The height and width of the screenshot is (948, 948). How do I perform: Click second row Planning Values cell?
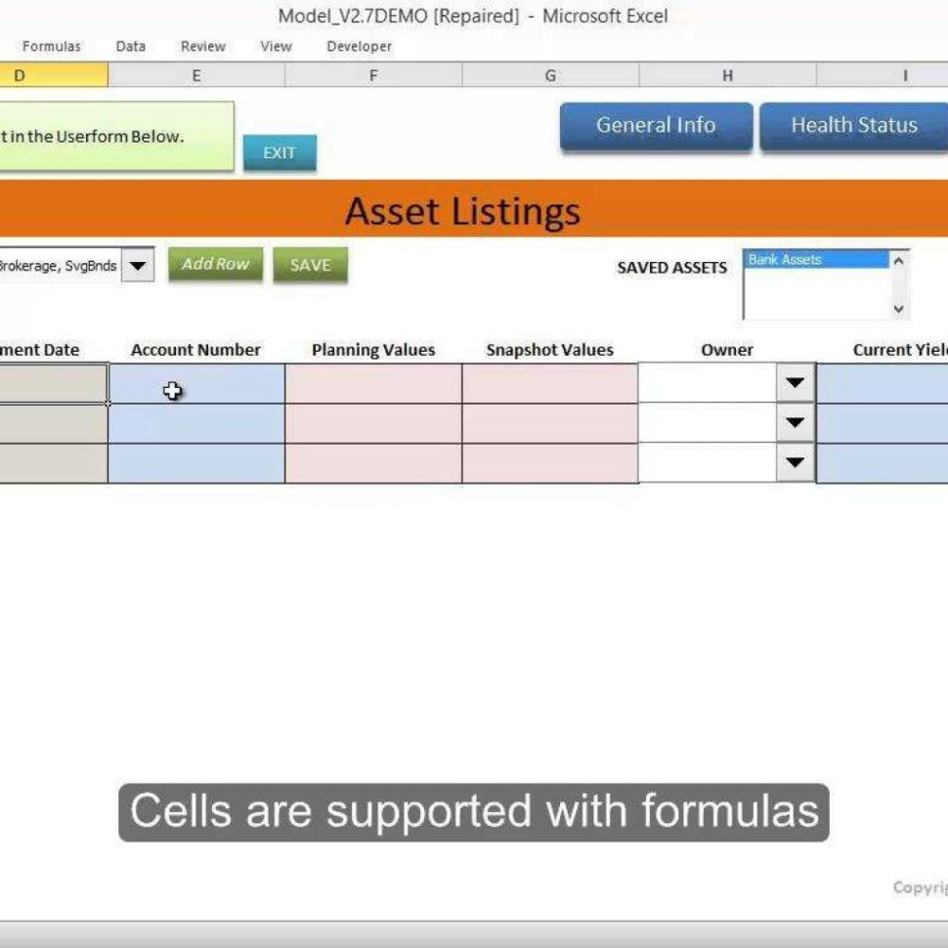tap(373, 423)
